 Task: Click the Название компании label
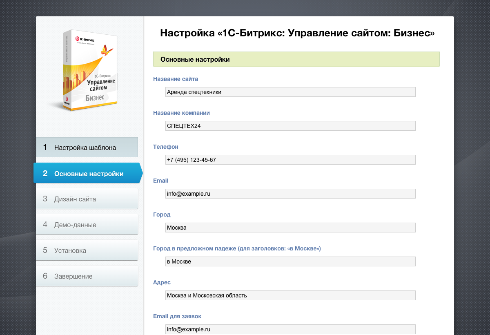click(181, 113)
